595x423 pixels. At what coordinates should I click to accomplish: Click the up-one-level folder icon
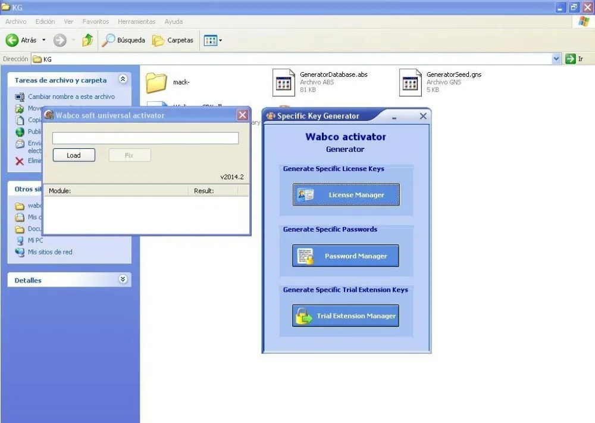click(x=87, y=40)
